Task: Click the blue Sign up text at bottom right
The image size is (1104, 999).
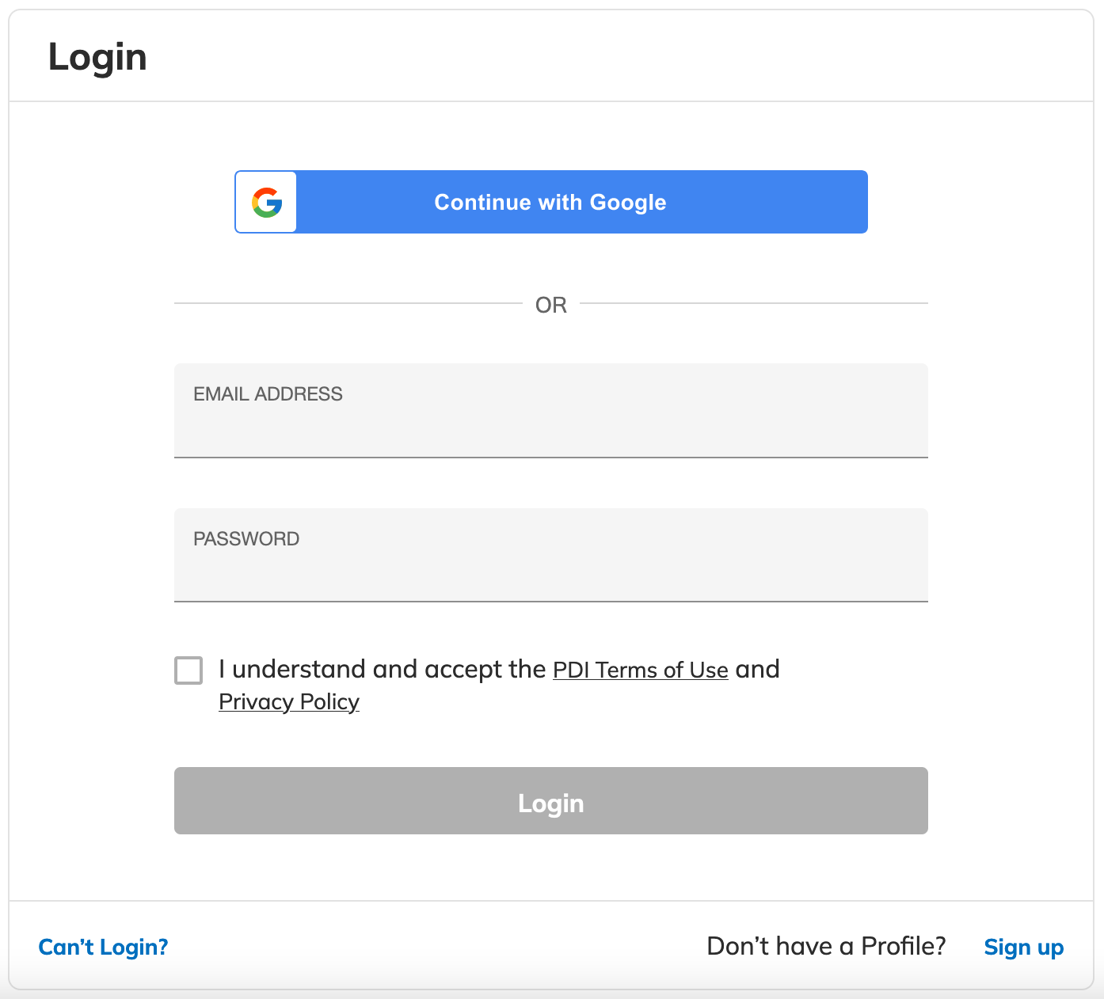Action: click(1023, 947)
